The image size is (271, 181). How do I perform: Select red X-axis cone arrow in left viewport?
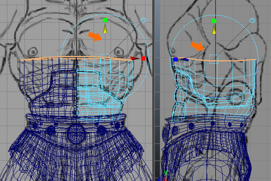tap(135, 58)
